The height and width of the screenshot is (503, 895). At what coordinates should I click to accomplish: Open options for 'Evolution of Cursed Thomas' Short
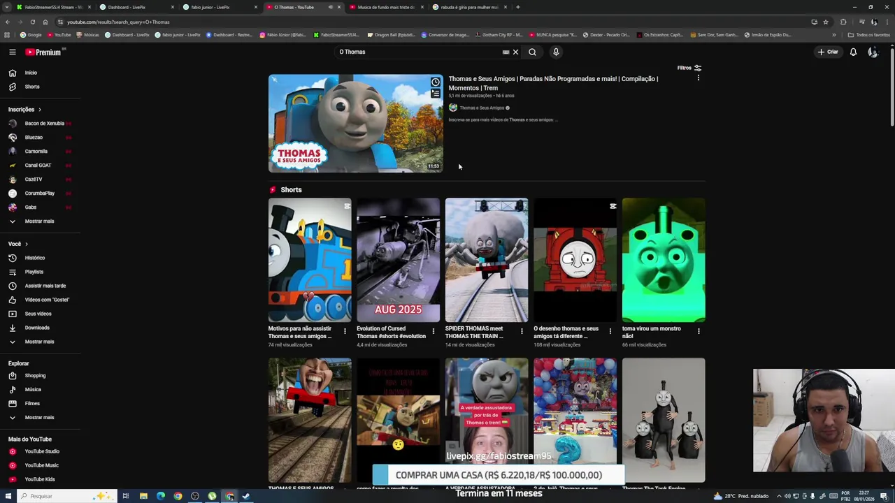[x=433, y=331]
